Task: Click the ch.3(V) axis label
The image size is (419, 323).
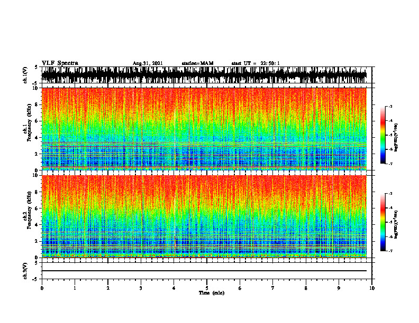Action: click(25, 271)
